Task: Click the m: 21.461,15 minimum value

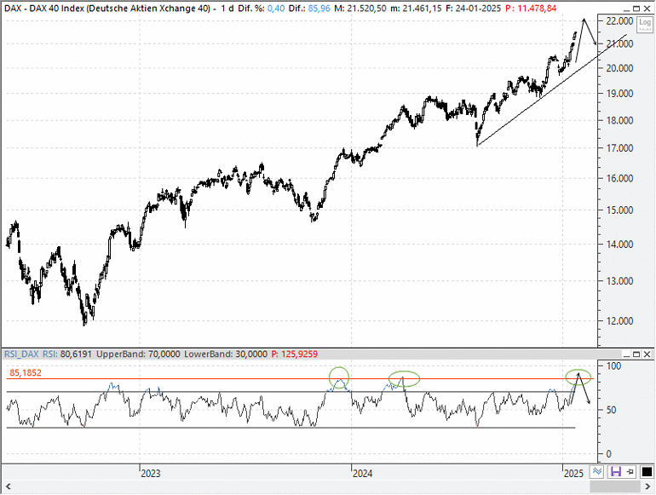Action: pos(417,9)
